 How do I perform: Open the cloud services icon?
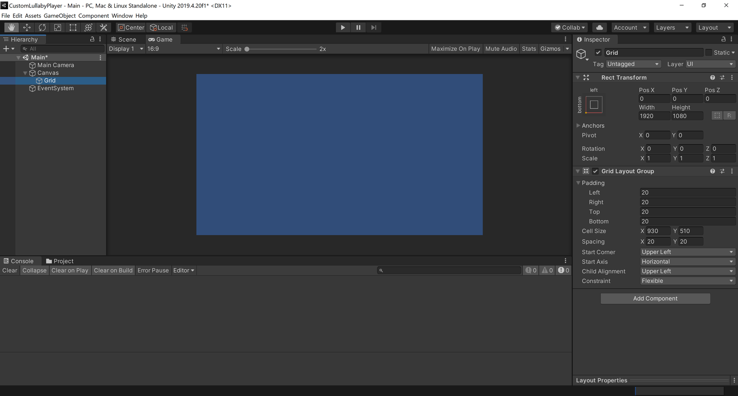tap(600, 28)
